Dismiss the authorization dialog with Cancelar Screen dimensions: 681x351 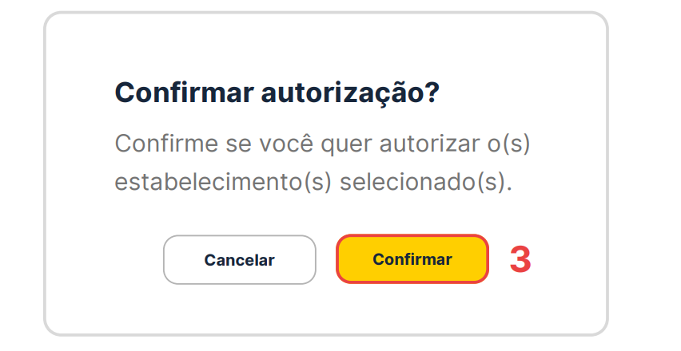click(x=239, y=260)
